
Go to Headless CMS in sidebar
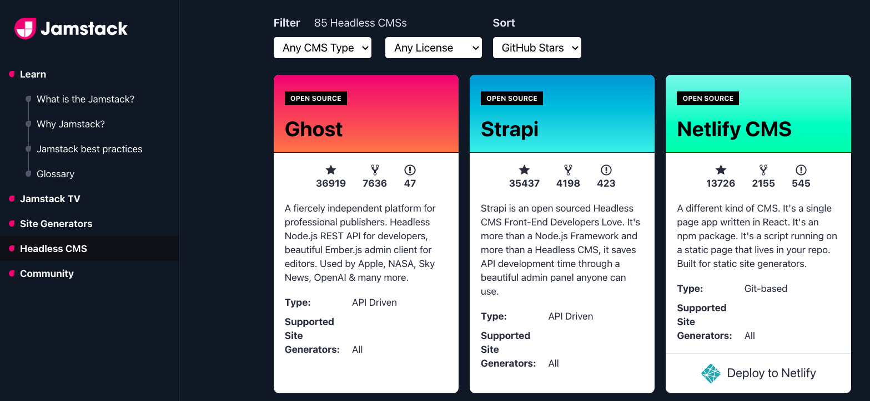[53, 249]
